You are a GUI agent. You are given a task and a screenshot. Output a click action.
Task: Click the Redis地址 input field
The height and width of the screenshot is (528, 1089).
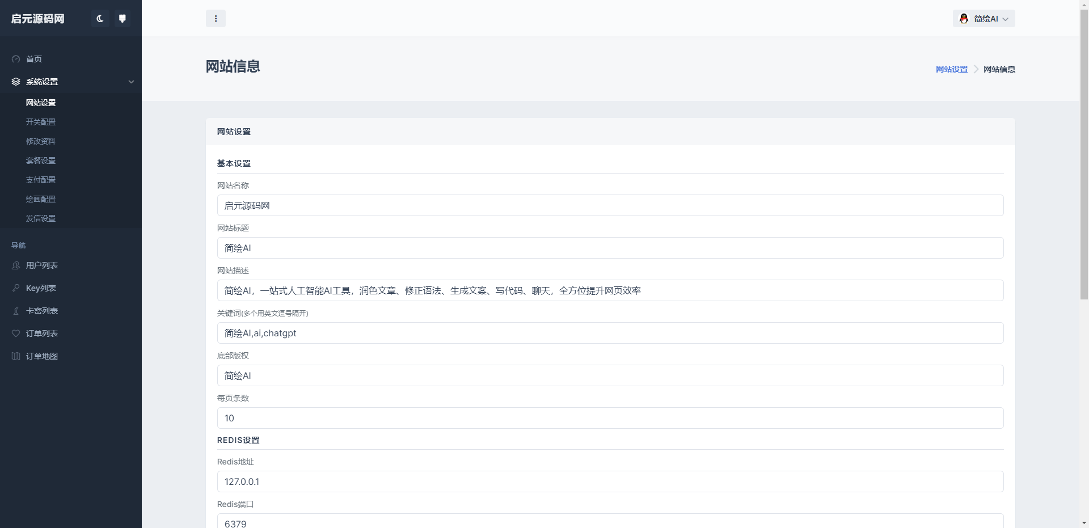tap(610, 481)
